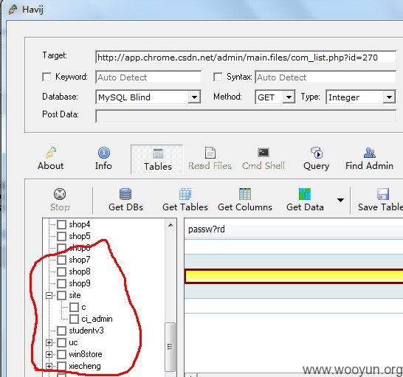Check the shop8 database checkbox
403x377 pixels.
coord(61,271)
